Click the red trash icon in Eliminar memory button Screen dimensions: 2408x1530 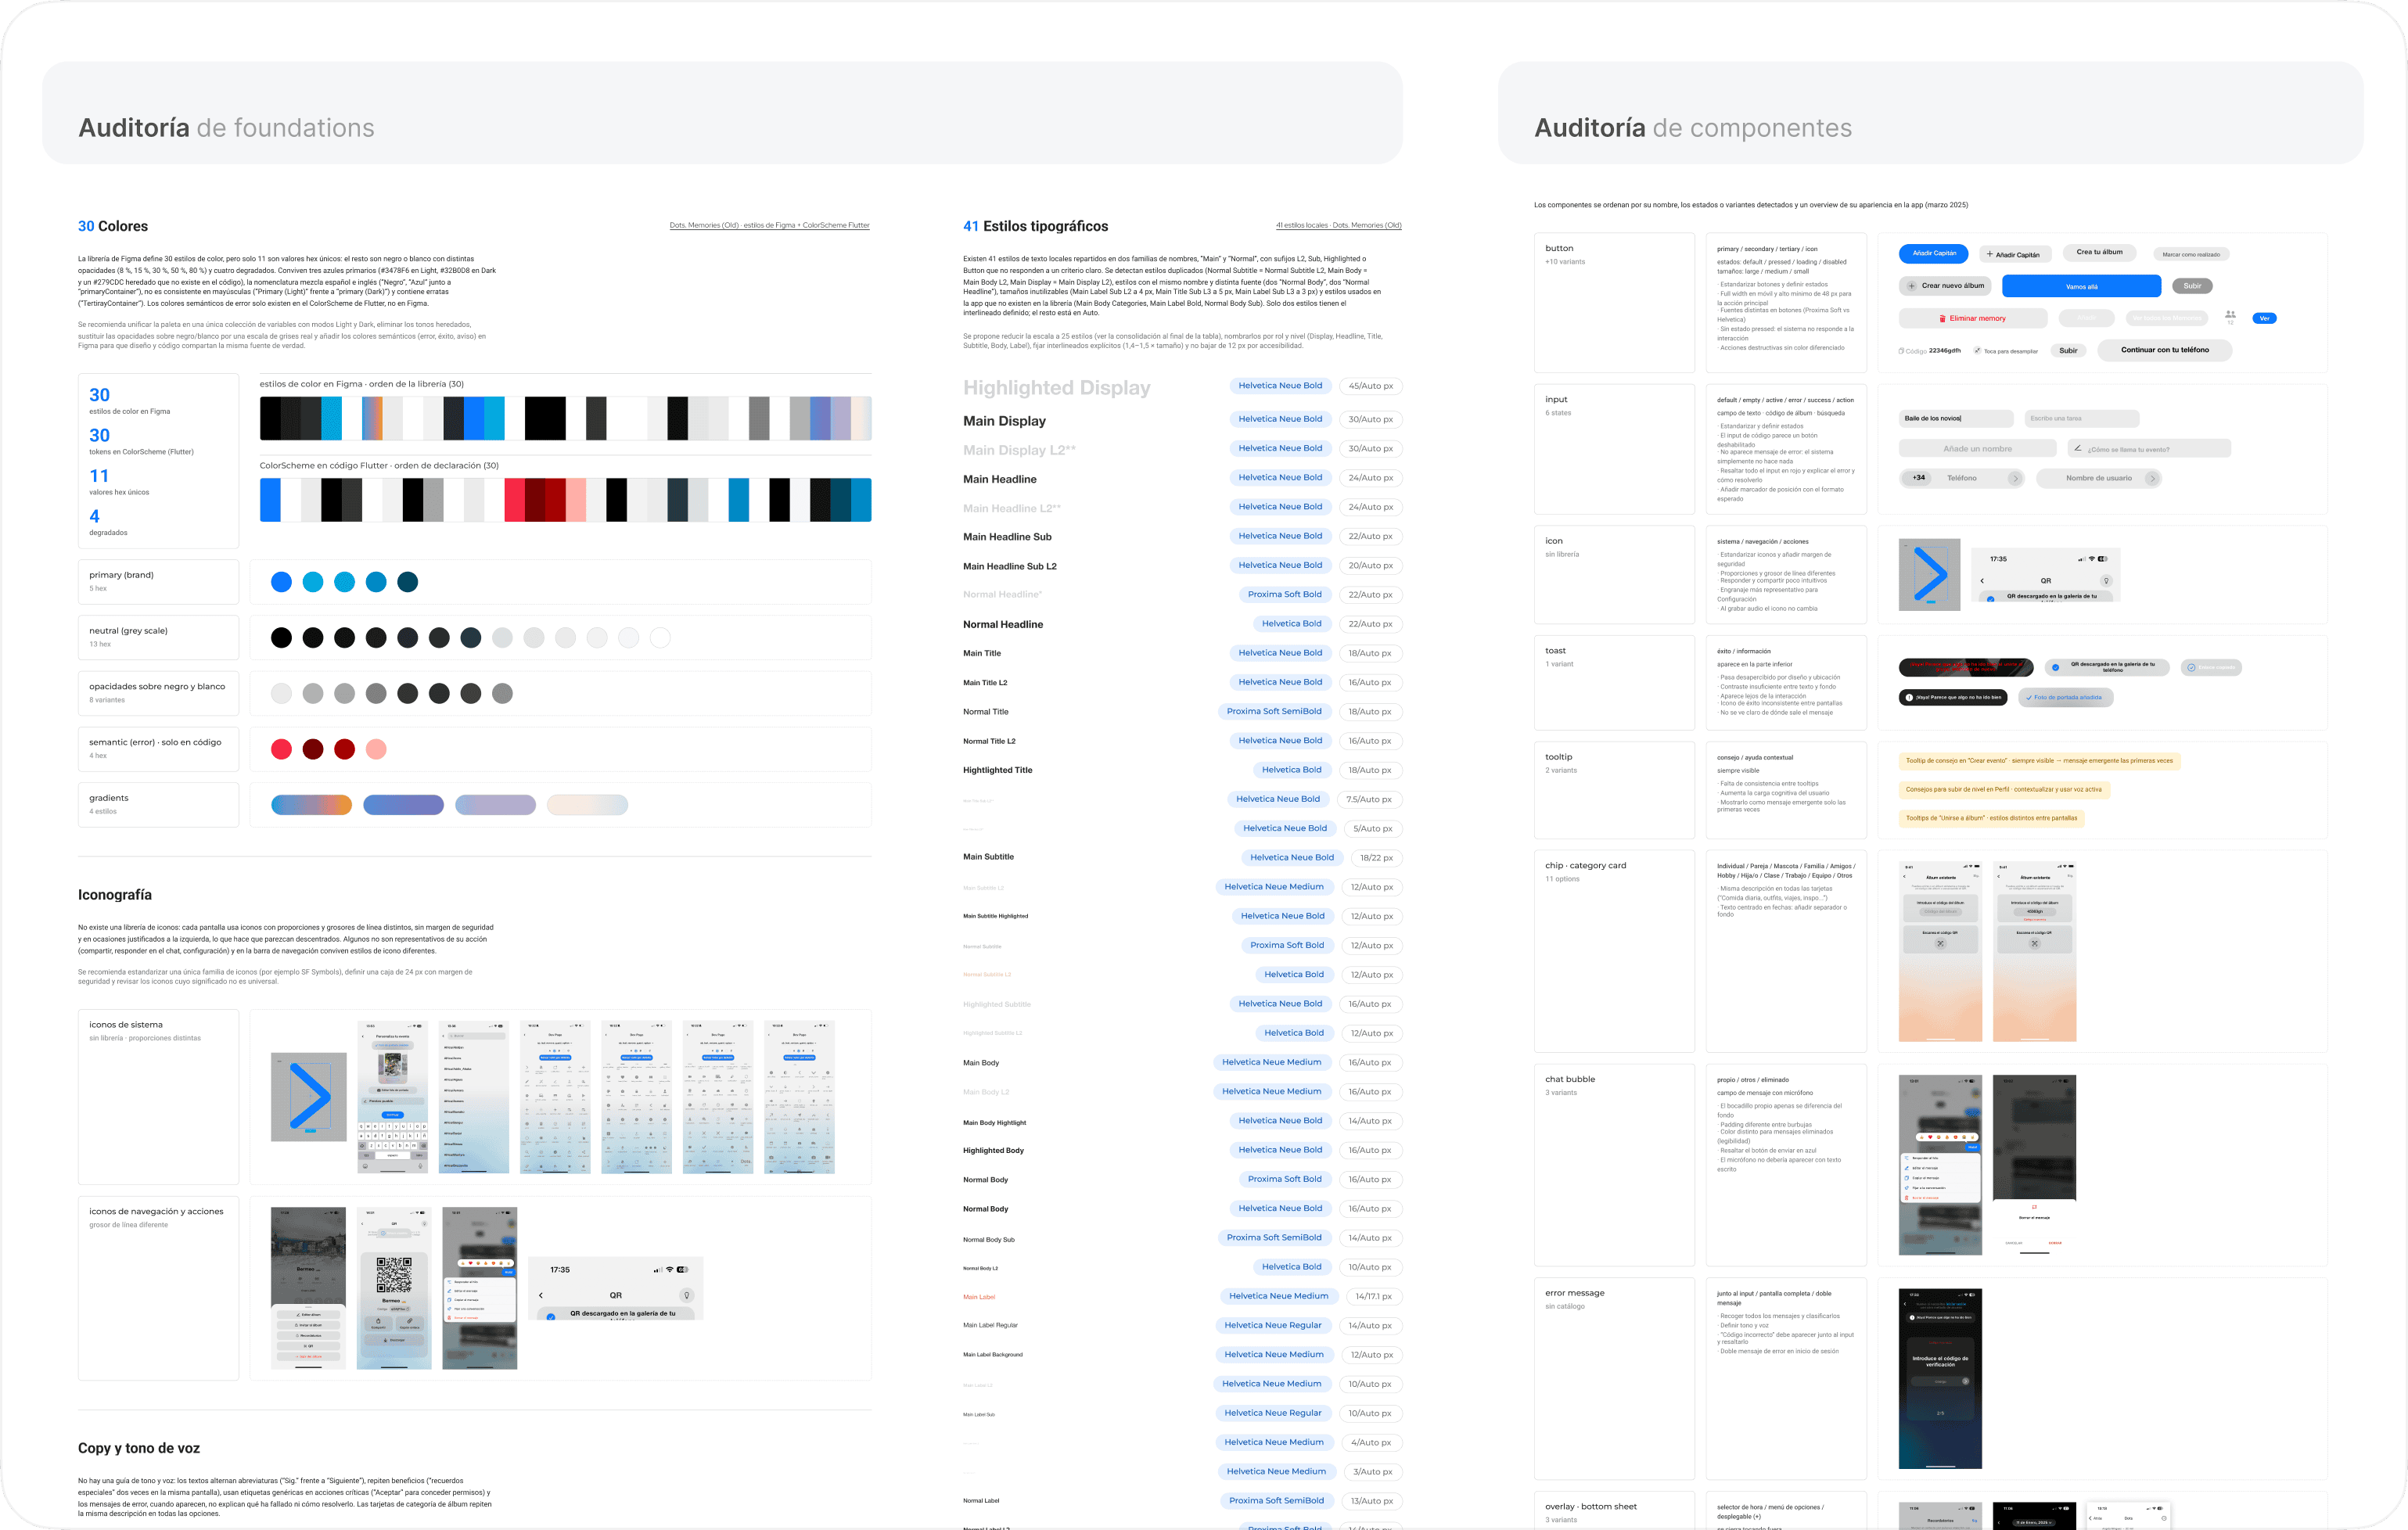point(1942,319)
